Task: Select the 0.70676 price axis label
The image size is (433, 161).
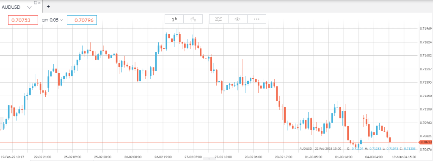Action: point(425,149)
